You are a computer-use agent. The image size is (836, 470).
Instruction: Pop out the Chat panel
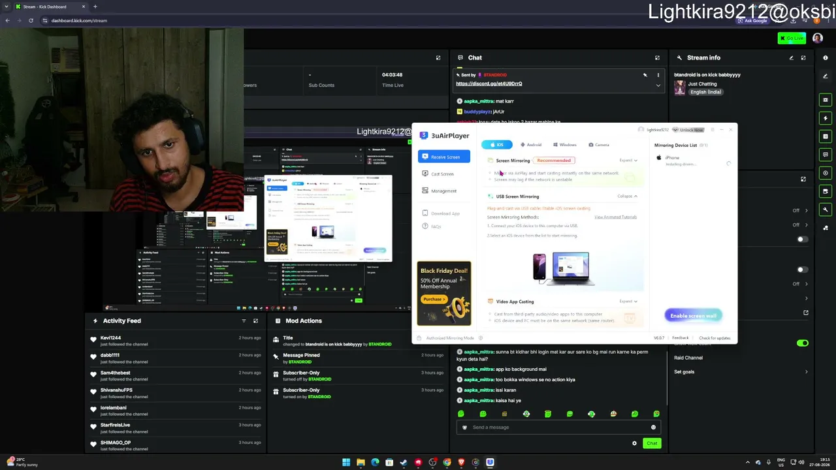(657, 57)
